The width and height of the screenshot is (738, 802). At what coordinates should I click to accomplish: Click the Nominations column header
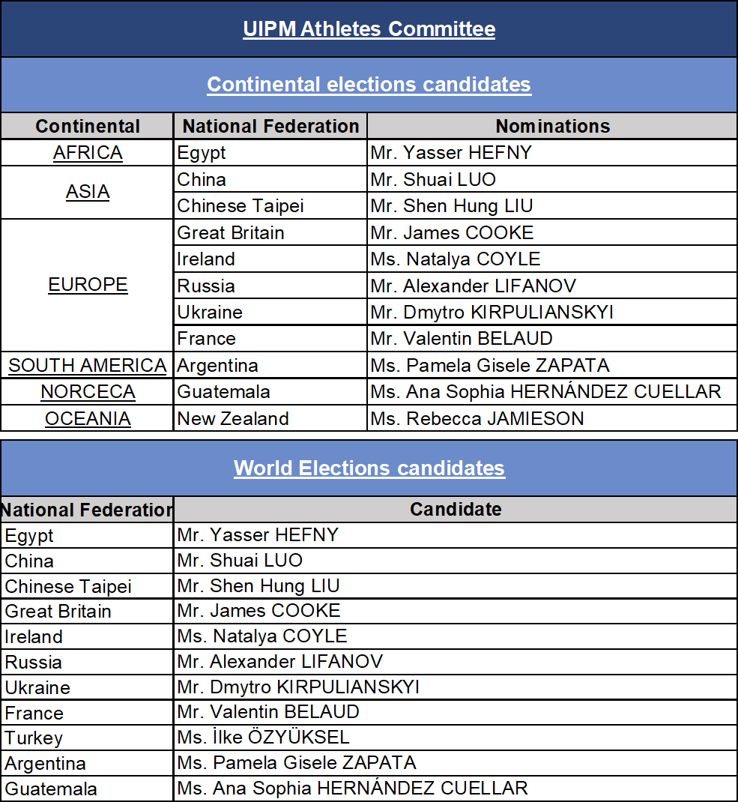pyautogui.click(x=552, y=126)
